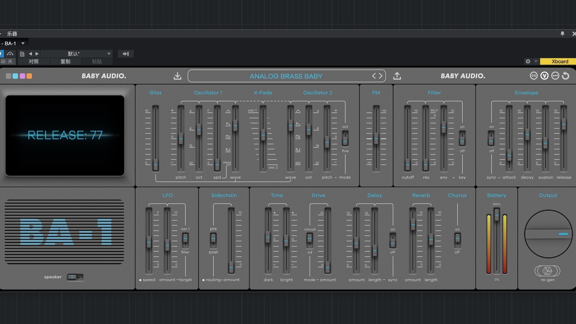Select the pulse waveform icon for Oscillator 2

298,150
